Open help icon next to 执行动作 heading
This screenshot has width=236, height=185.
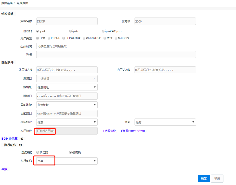20,145
